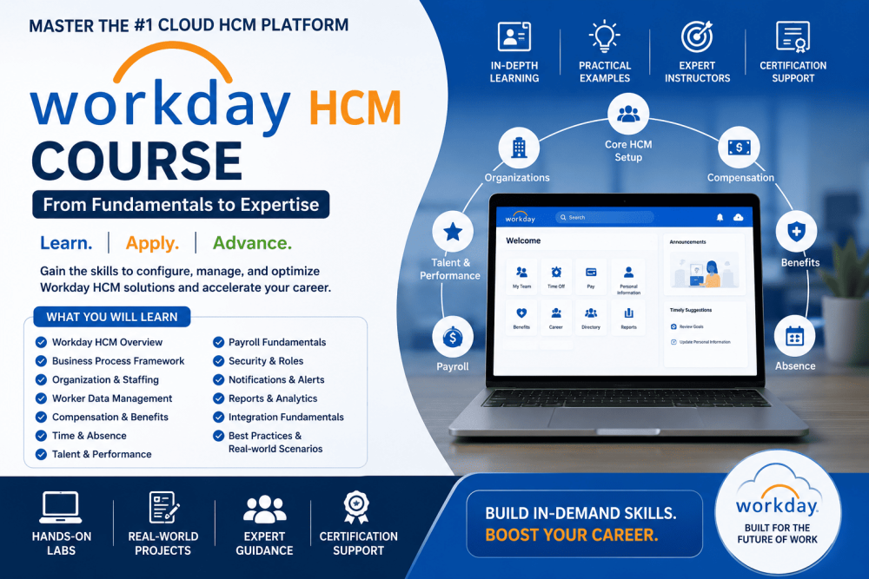Select the Core HCM Setup people icon

(628, 114)
